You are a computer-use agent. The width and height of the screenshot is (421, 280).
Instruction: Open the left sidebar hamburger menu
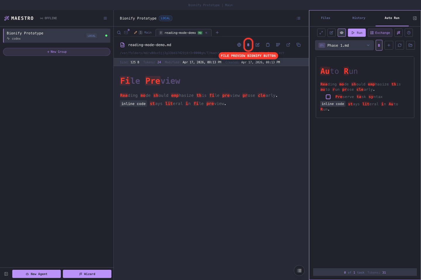[105, 18]
